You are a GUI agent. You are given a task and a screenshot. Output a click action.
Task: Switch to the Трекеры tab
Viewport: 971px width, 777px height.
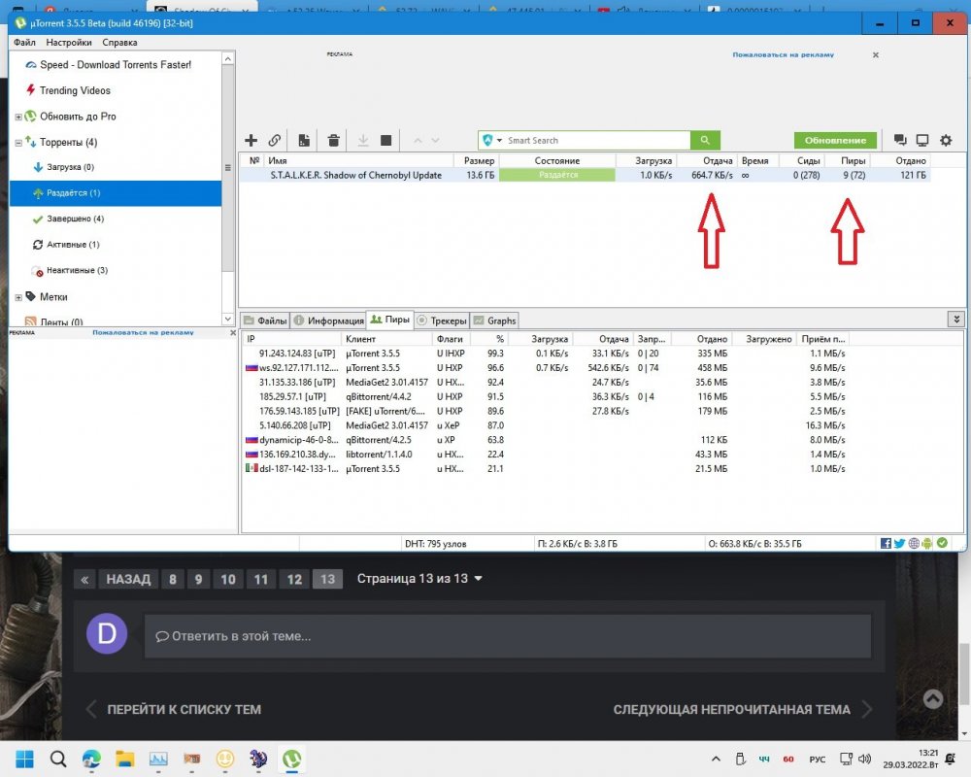[443, 321]
